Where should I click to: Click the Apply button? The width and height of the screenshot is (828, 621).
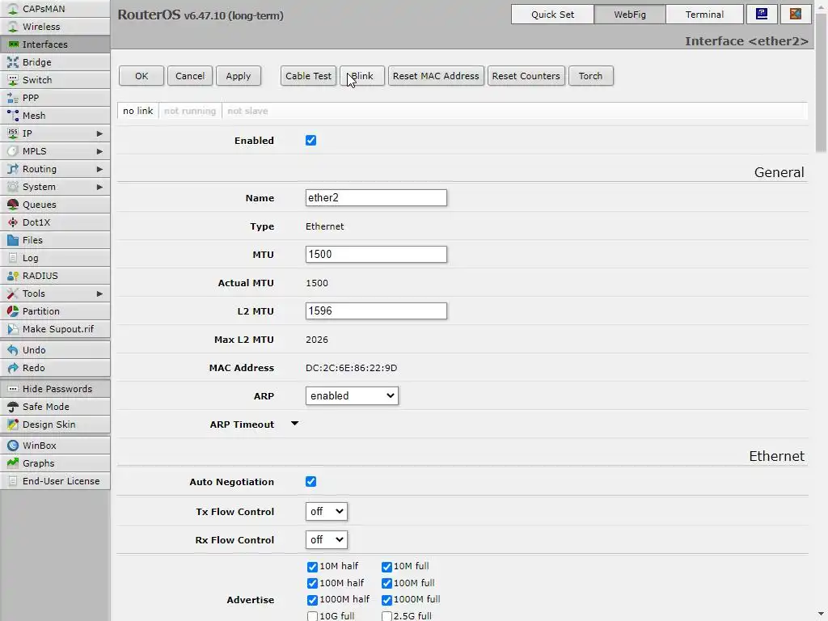(239, 76)
